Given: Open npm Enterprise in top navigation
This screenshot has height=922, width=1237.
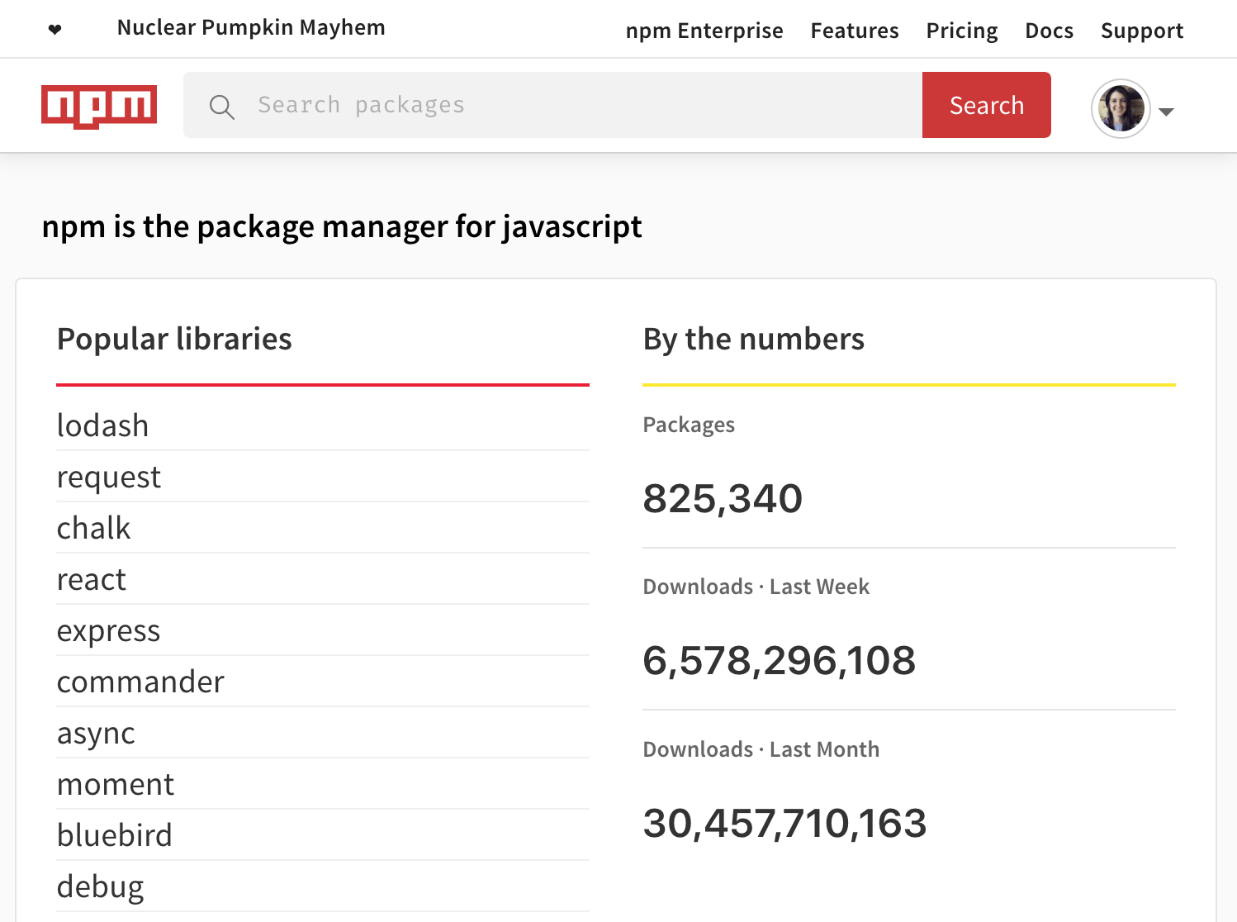Looking at the screenshot, I should coord(704,31).
